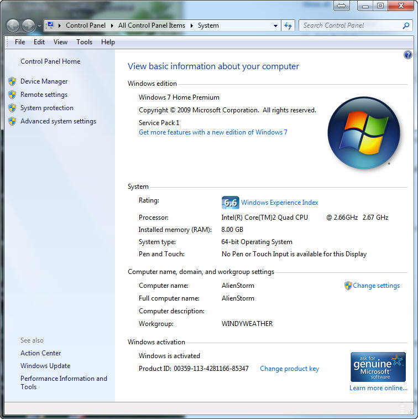Click the Forward navigation arrow button

[28, 25]
